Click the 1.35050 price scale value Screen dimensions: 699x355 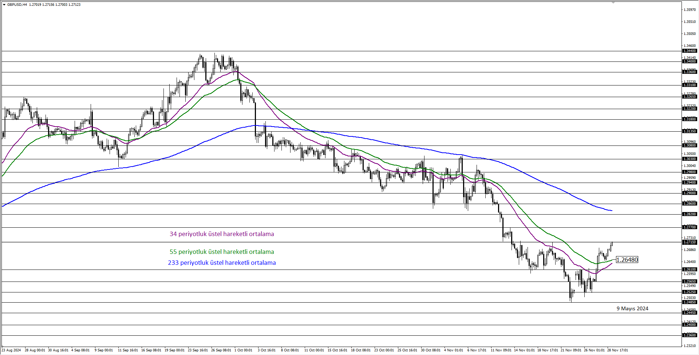[x=690, y=34]
